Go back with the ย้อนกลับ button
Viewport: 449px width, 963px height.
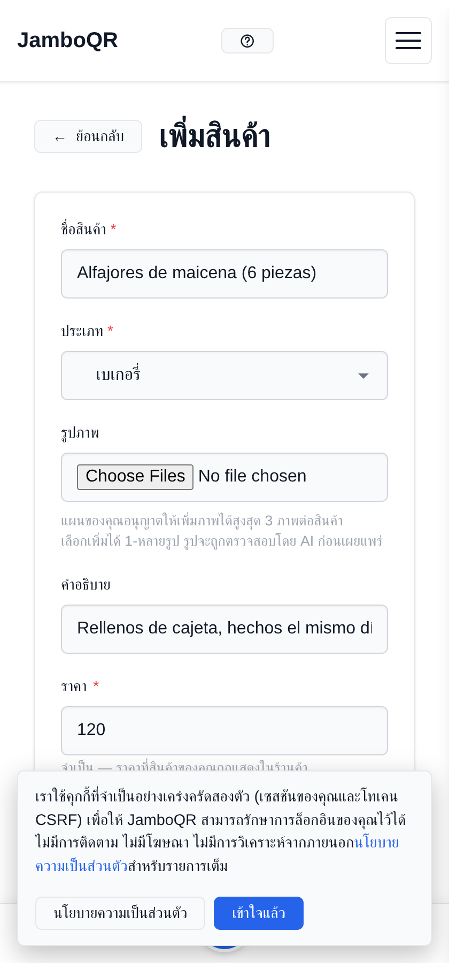pyautogui.click(x=88, y=136)
